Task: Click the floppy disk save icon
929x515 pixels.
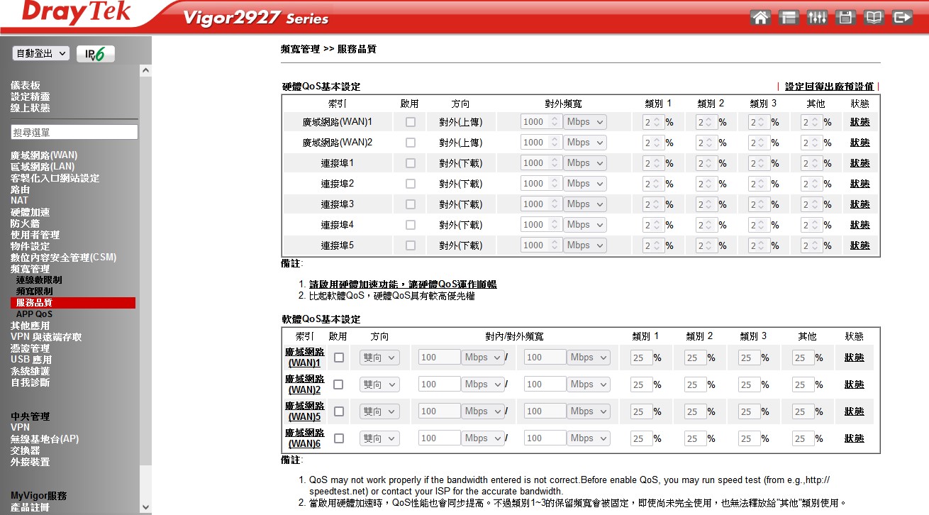Action: tap(845, 18)
